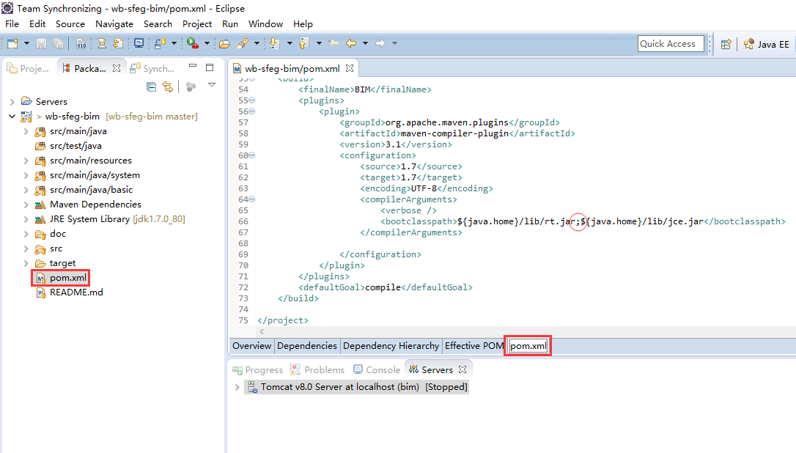Switch to the Effective POM tab
Viewport: 796px width, 453px height.
pyautogui.click(x=474, y=346)
